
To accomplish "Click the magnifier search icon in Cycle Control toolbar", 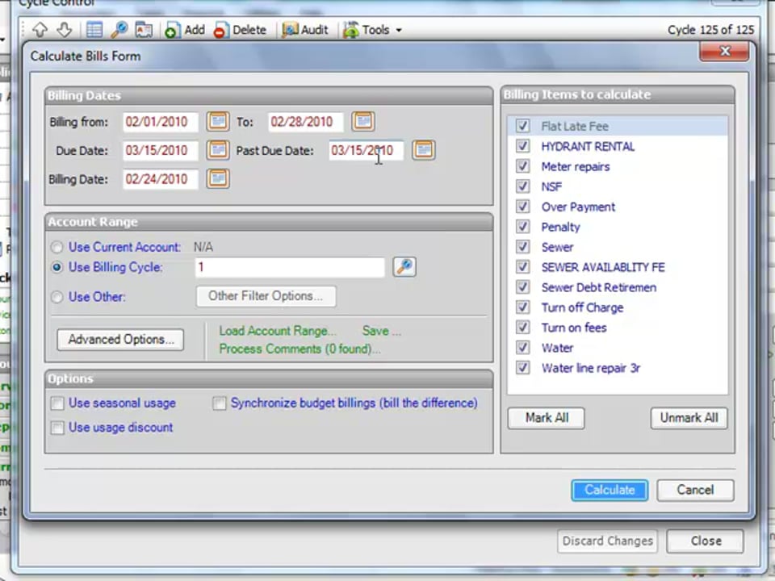I will [119, 30].
